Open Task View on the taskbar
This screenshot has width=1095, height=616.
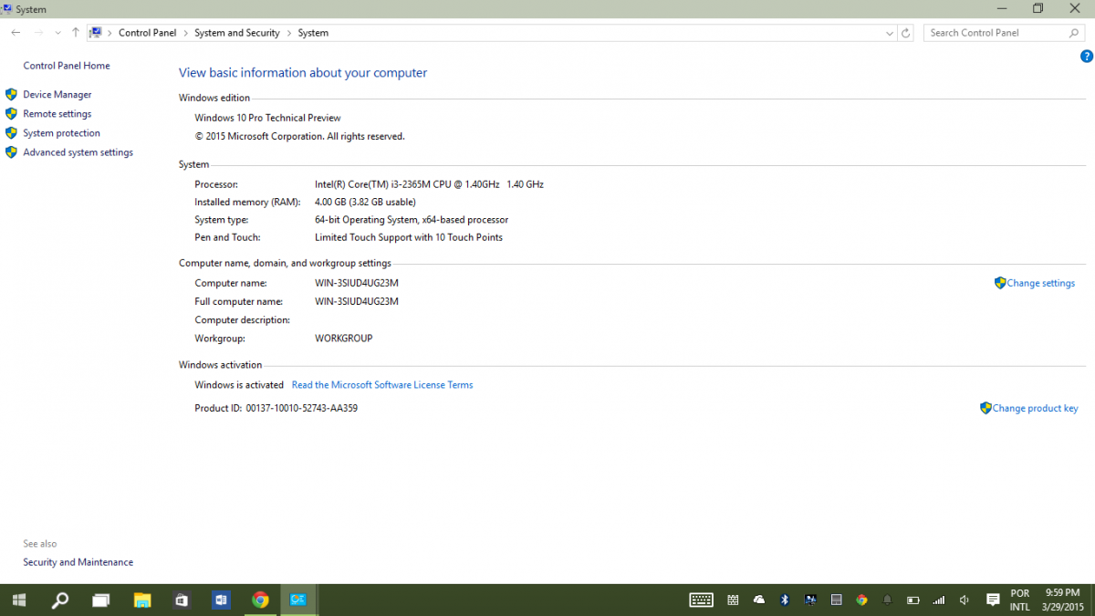(101, 600)
